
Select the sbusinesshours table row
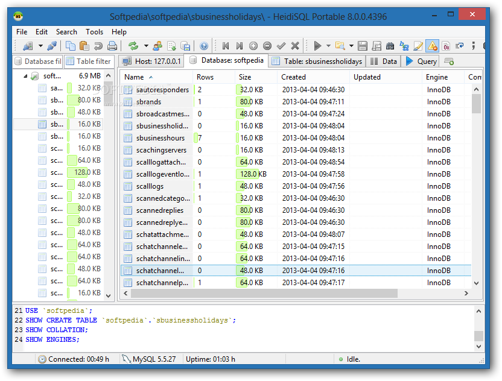click(x=296, y=138)
